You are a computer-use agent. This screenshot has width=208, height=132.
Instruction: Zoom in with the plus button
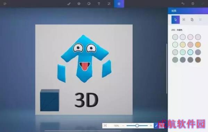point(151,126)
